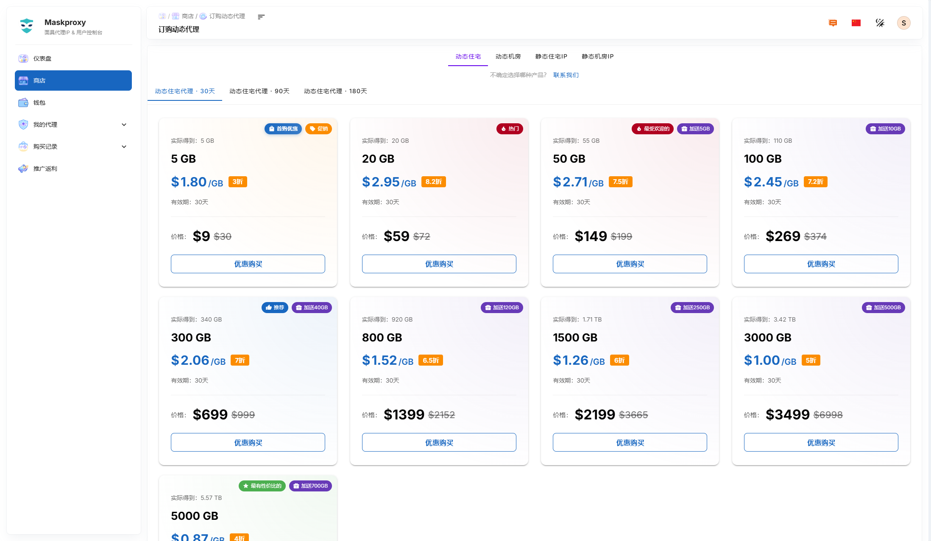The width and height of the screenshot is (931, 541).
Task: Click 优惠购买 for the 300 GB plan
Action: [248, 442]
